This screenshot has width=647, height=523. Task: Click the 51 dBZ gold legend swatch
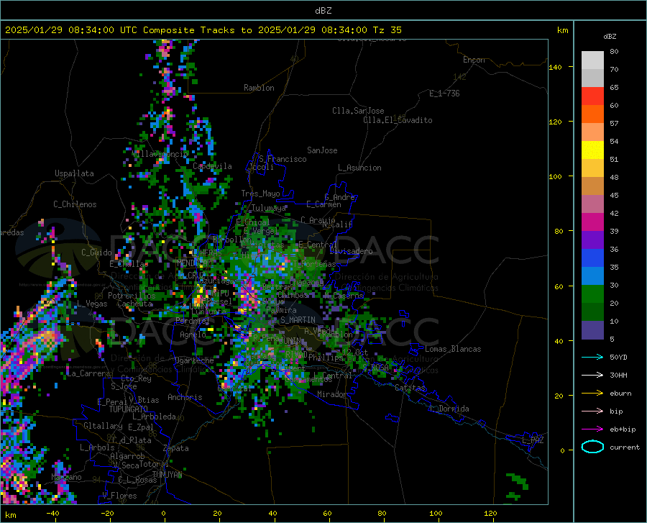[x=592, y=168]
